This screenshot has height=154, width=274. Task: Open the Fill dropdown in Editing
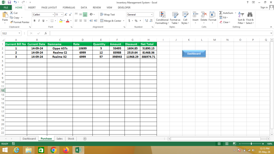(224, 18)
